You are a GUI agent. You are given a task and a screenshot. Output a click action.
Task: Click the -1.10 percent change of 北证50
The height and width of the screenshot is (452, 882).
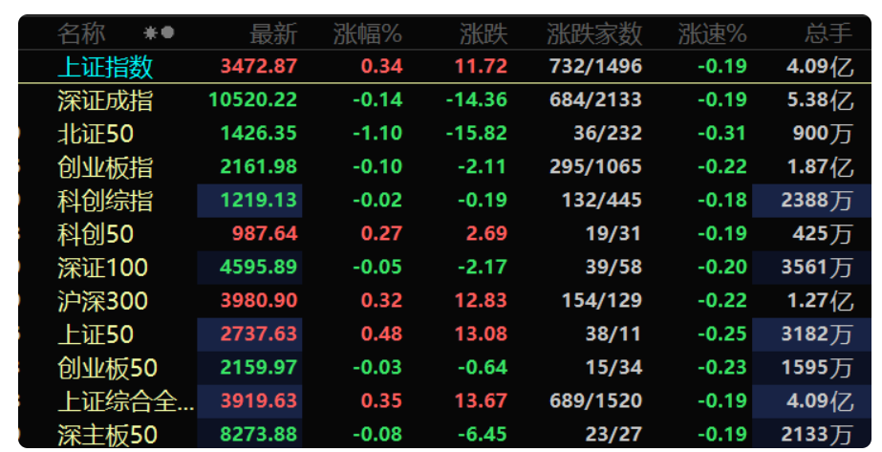click(377, 133)
